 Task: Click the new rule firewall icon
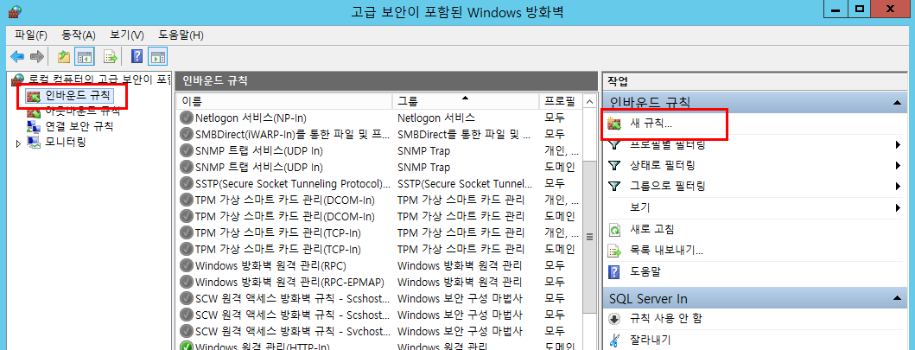coord(614,124)
